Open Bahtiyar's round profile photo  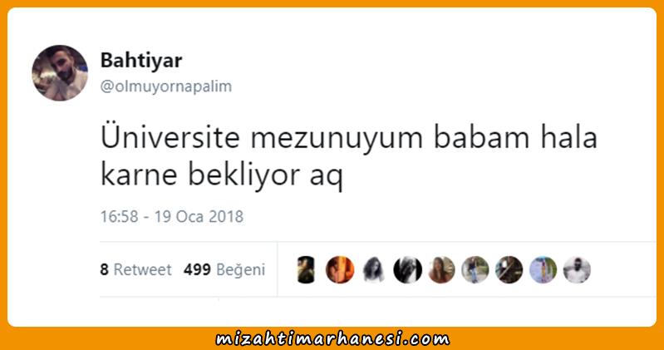point(60,73)
